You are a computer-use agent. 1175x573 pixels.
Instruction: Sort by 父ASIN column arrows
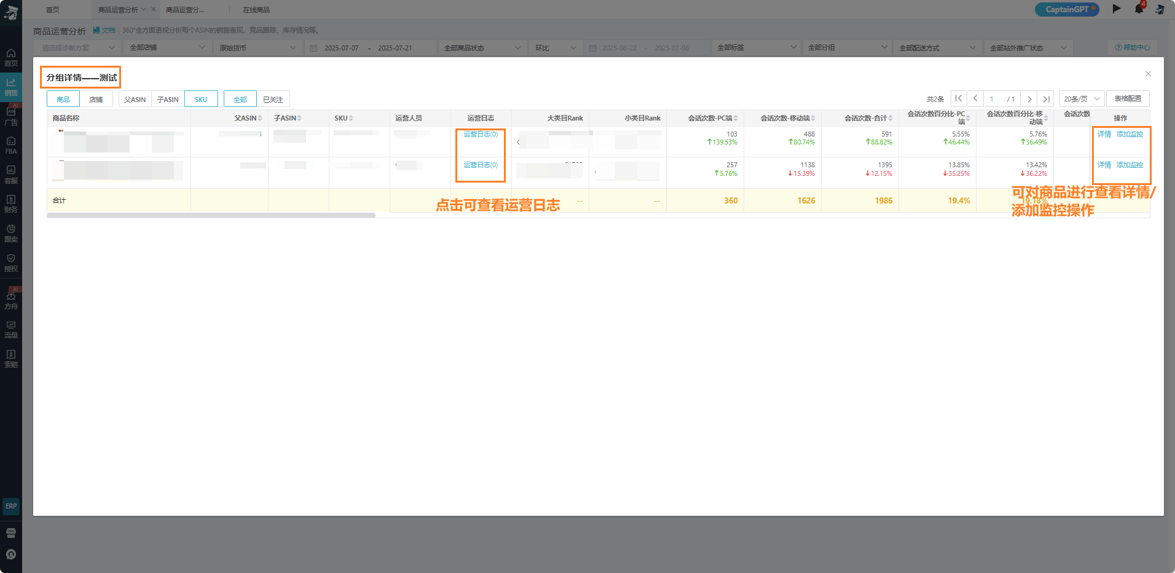260,118
